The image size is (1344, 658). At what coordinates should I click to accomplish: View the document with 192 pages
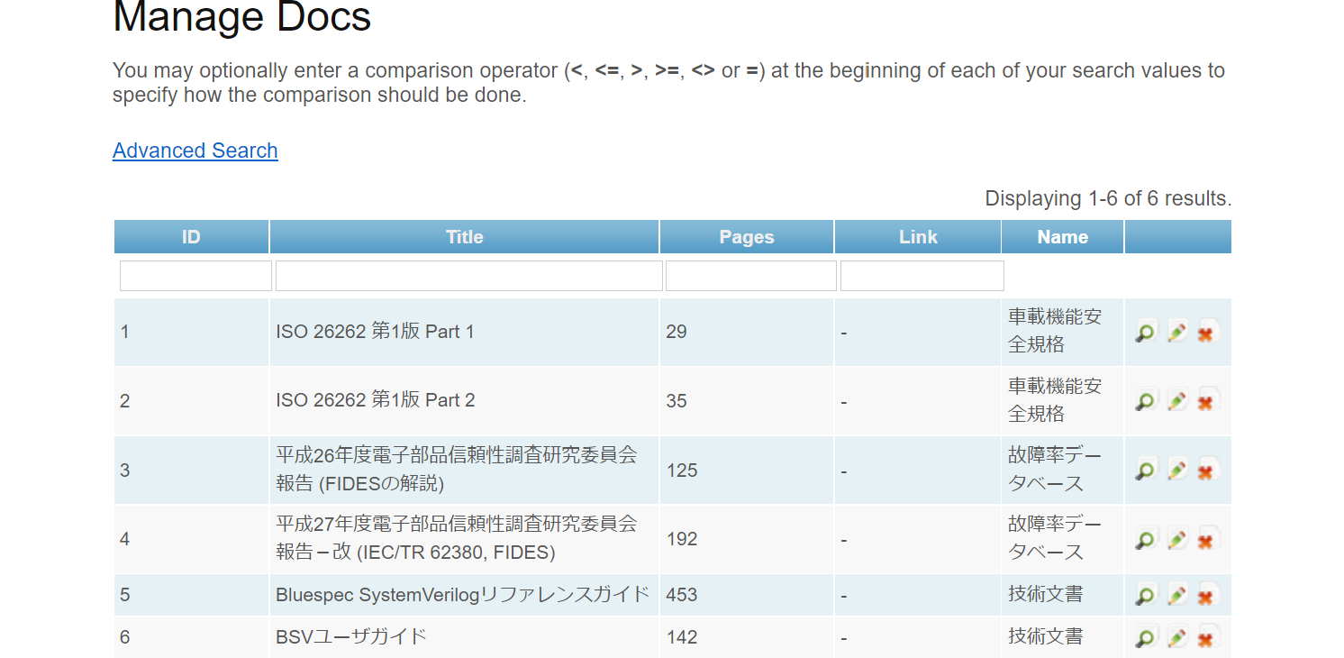1145,539
